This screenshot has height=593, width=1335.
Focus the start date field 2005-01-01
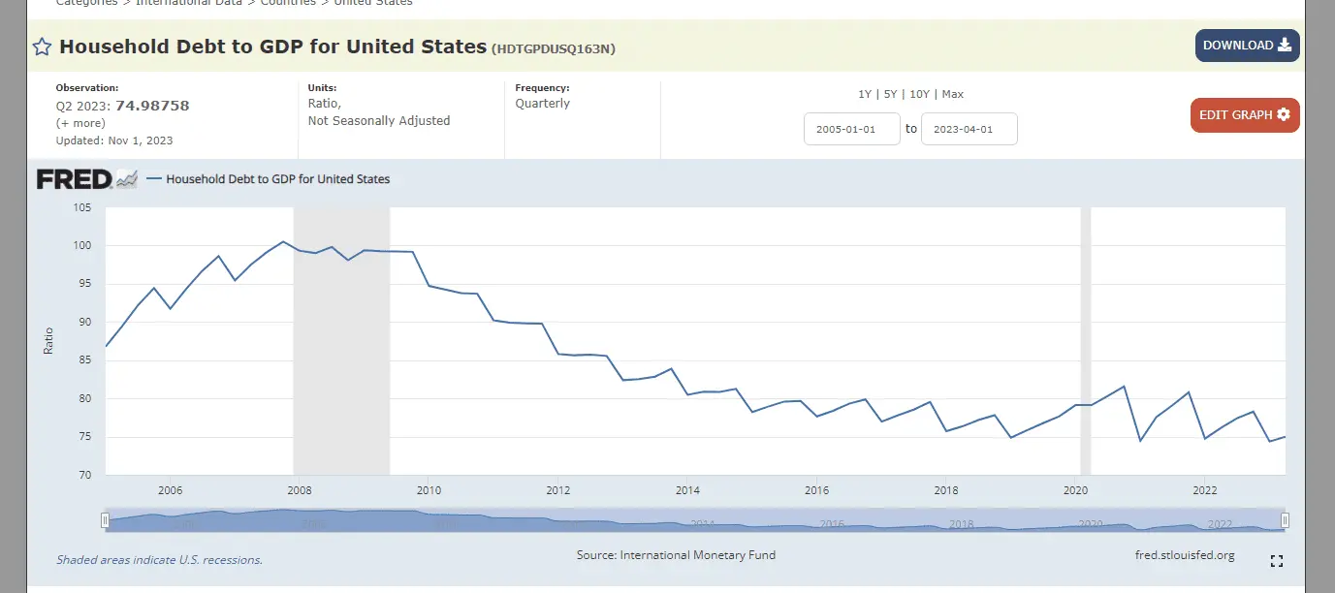tap(852, 129)
